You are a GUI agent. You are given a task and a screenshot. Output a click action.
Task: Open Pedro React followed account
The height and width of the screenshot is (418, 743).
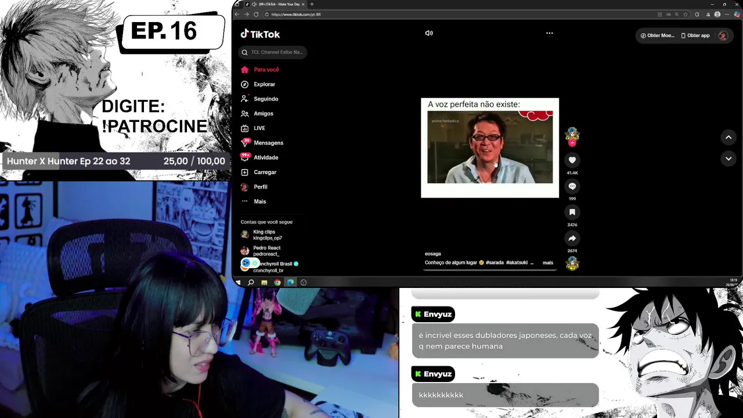[261, 251]
